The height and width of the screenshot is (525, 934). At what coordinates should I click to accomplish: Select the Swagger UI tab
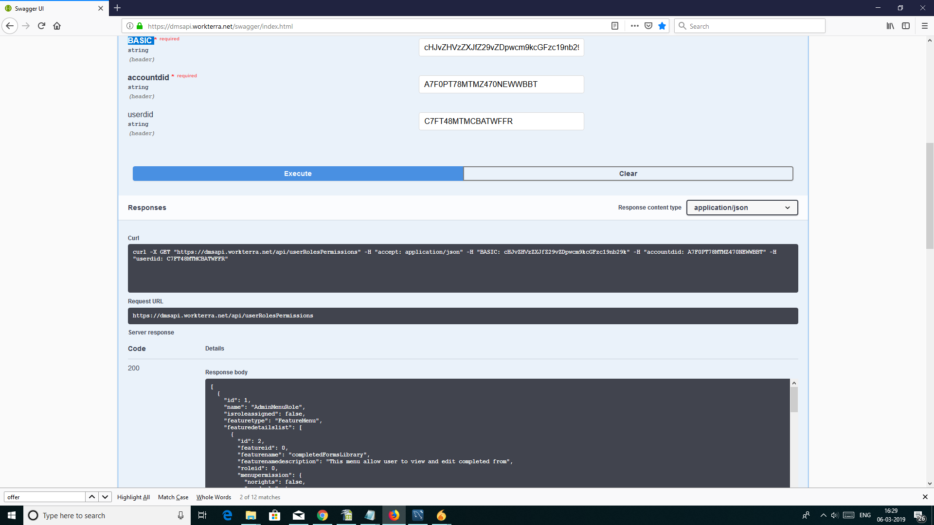(54, 8)
